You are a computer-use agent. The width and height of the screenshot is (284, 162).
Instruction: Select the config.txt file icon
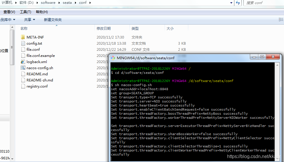coord(23,43)
